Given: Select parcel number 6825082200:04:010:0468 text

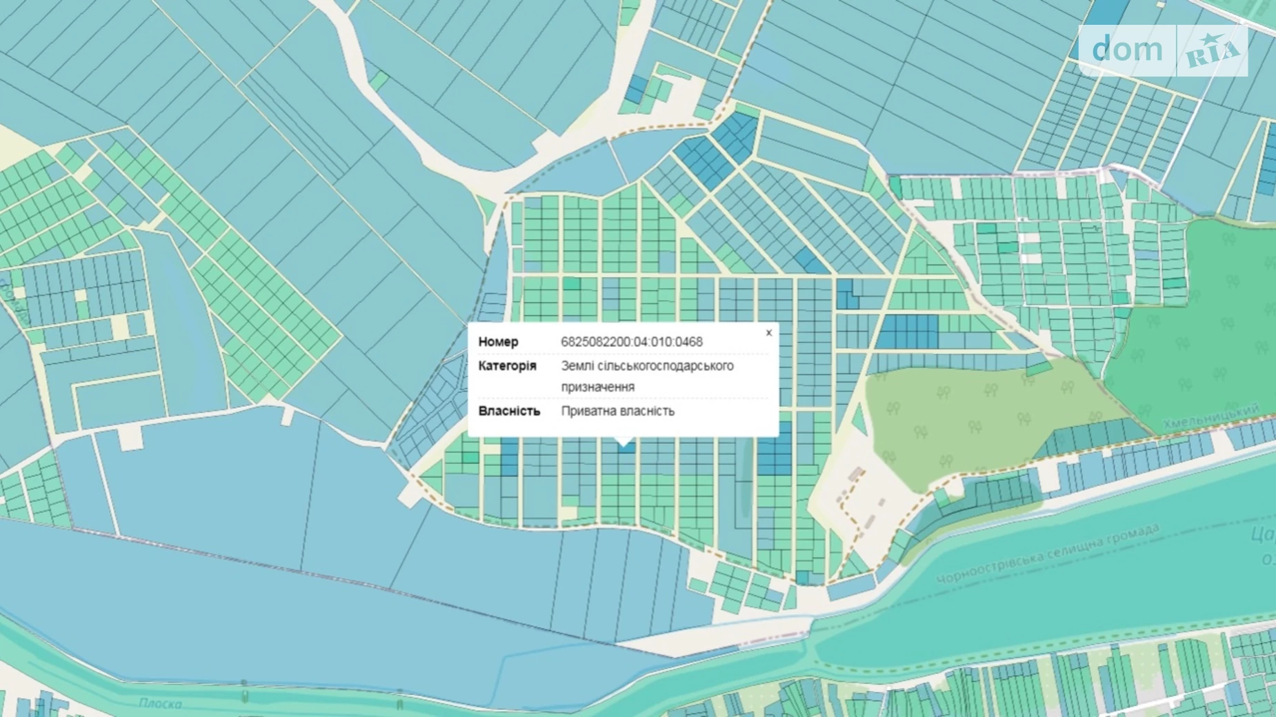Looking at the screenshot, I should pyautogui.click(x=631, y=342).
